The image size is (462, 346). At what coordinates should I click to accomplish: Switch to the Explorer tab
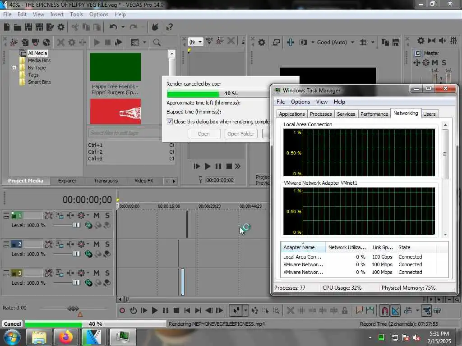pos(67,181)
